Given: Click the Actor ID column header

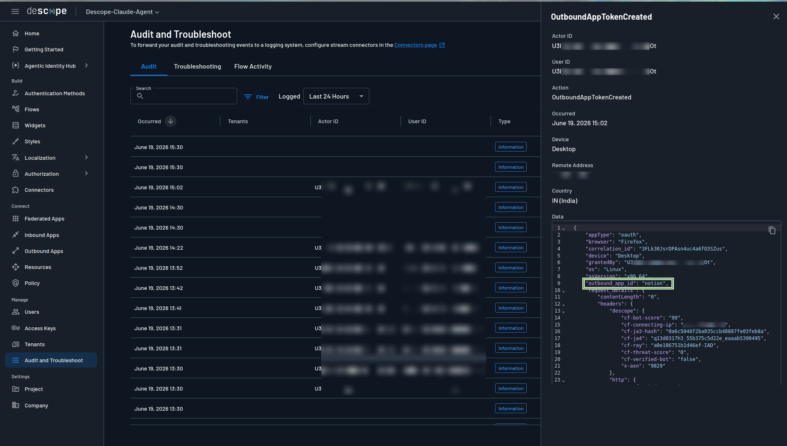Looking at the screenshot, I should (328, 122).
